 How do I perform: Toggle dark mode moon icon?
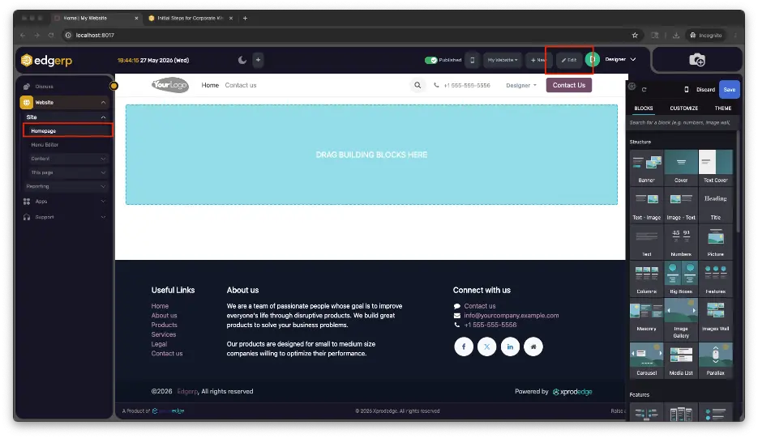[242, 60]
